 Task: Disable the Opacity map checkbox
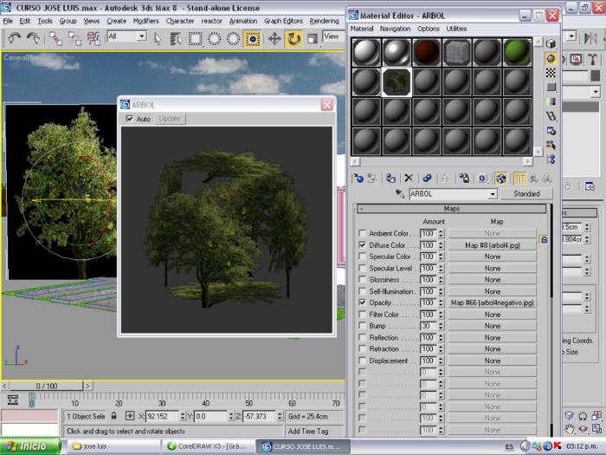click(363, 303)
